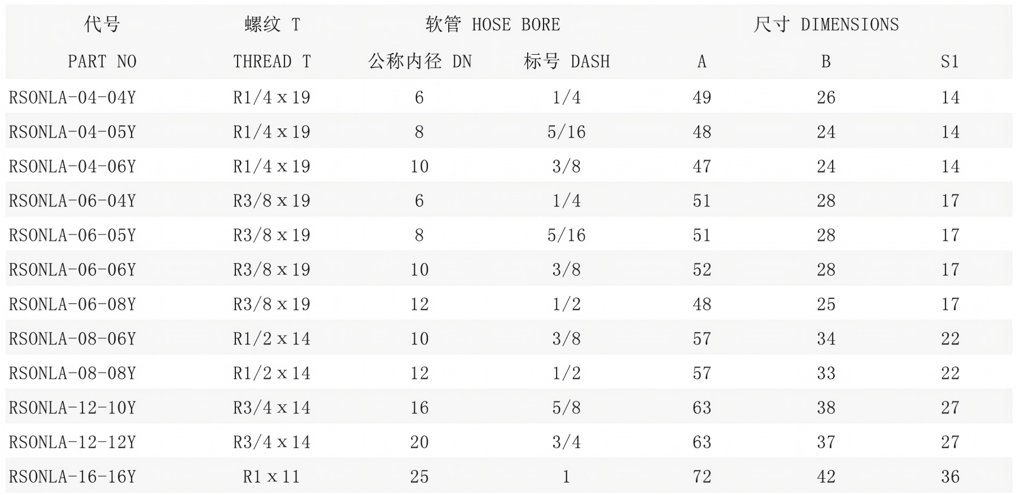The height and width of the screenshot is (495, 1016).
Task: Click the 5/8 dash value
Action: coord(566,408)
